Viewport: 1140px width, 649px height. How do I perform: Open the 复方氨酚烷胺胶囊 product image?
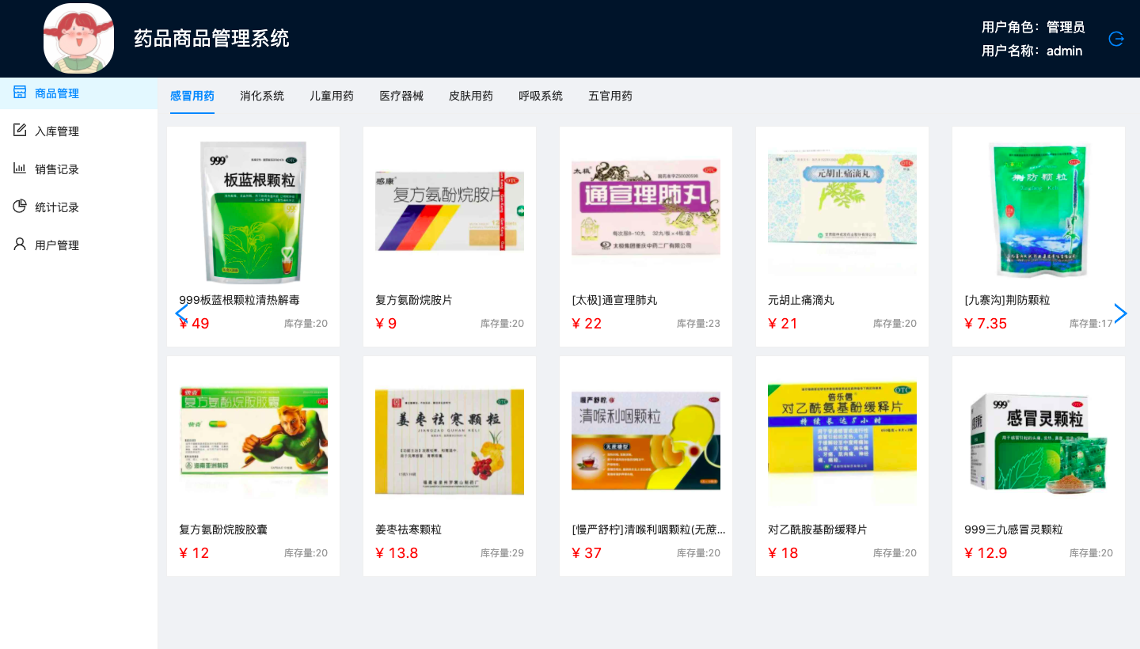[253, 441]
